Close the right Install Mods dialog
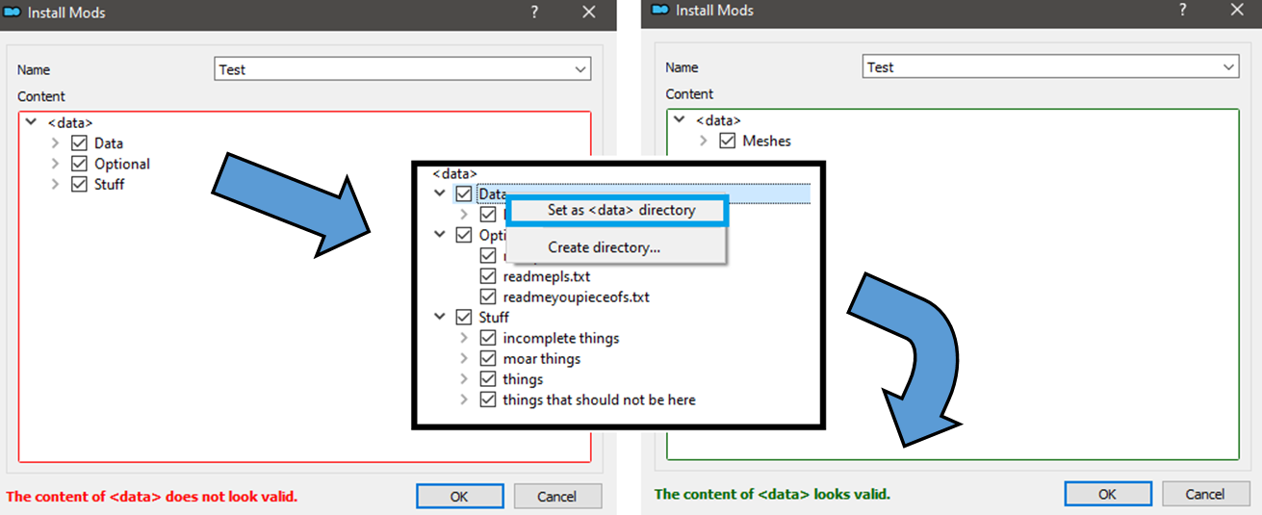This screenshot has height=515, width=1262. click(x=1238, y=10)
